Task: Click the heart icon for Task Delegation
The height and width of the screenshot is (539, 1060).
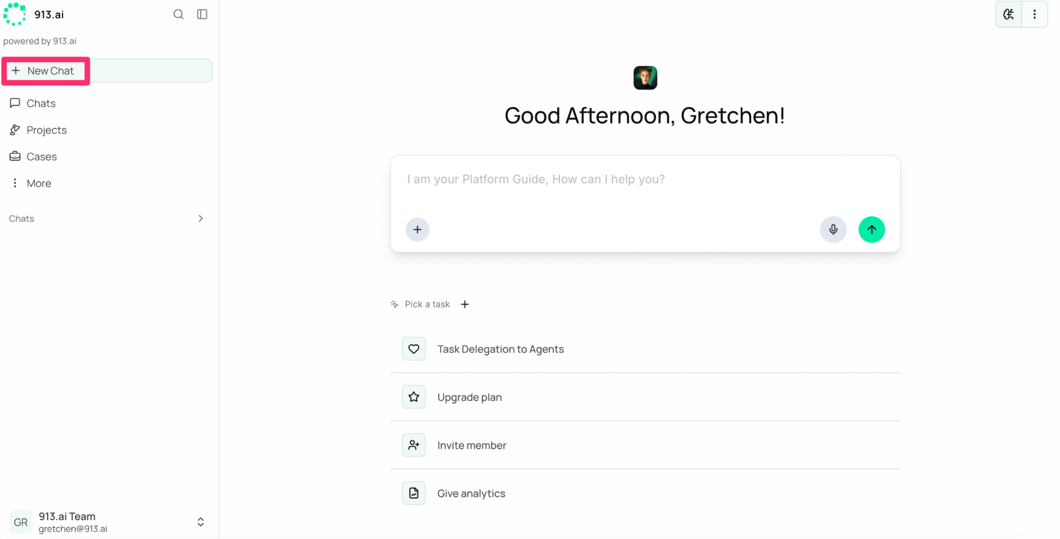Action: pyautogui.click(x=414, y=349)
